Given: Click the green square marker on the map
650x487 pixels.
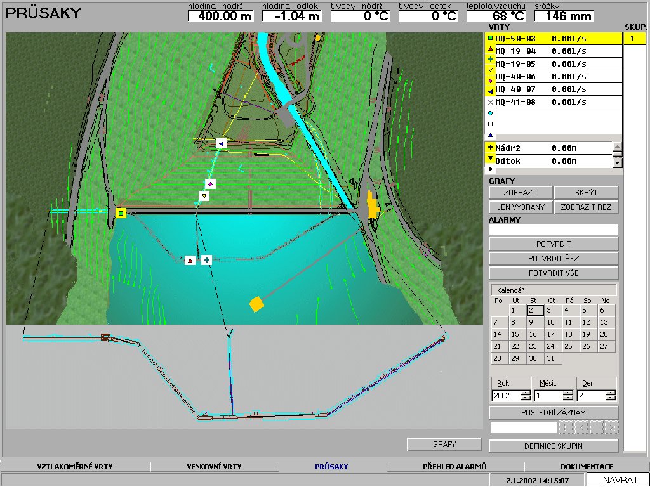Looking at the screenshot, I should pyautogui.click(x=121, y=214).
